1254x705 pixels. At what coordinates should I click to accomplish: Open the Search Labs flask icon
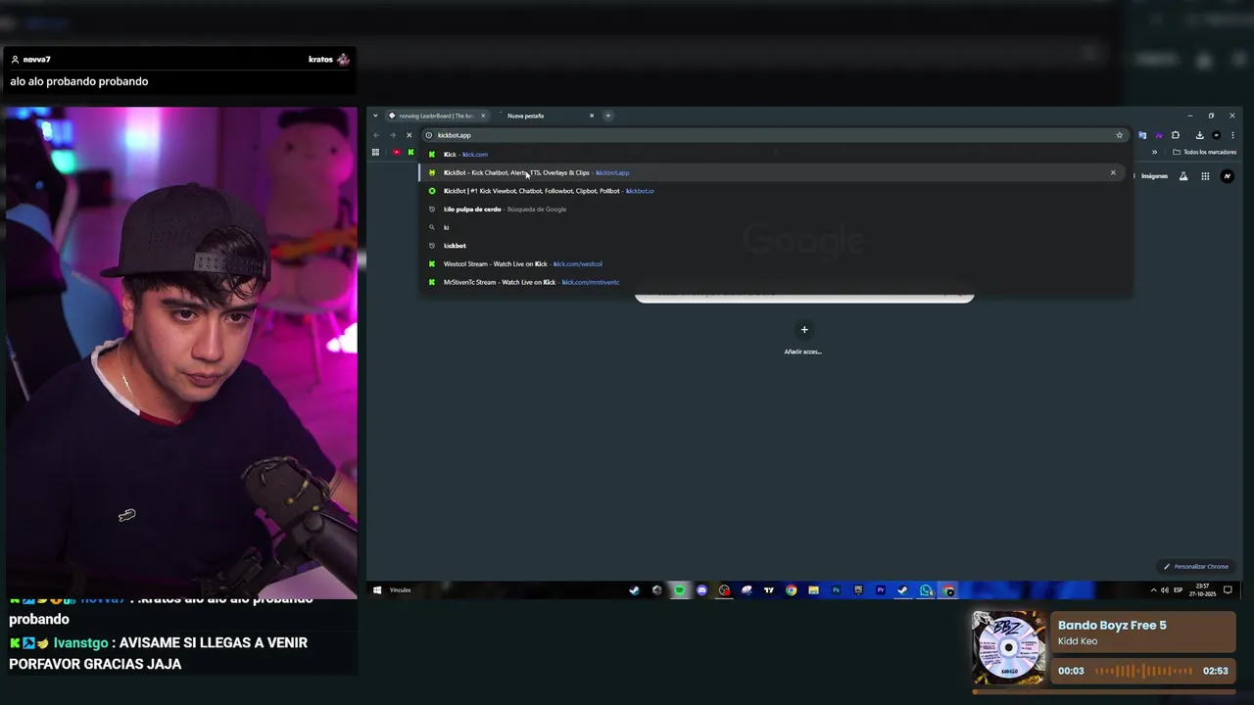pyautogui.click(x=1183, y=176)
